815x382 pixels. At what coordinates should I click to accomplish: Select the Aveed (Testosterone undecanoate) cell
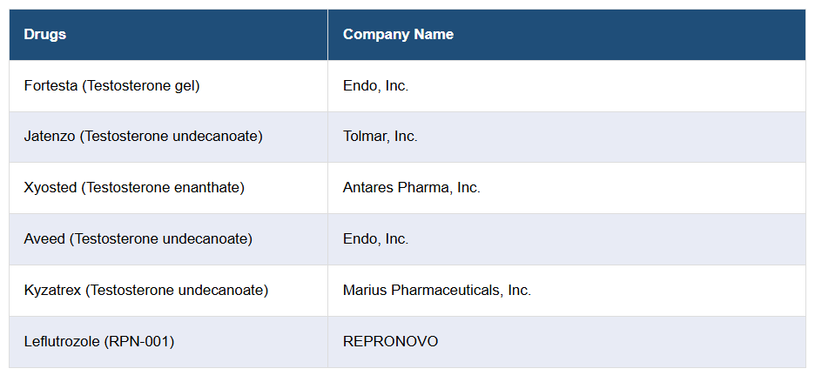138,239
